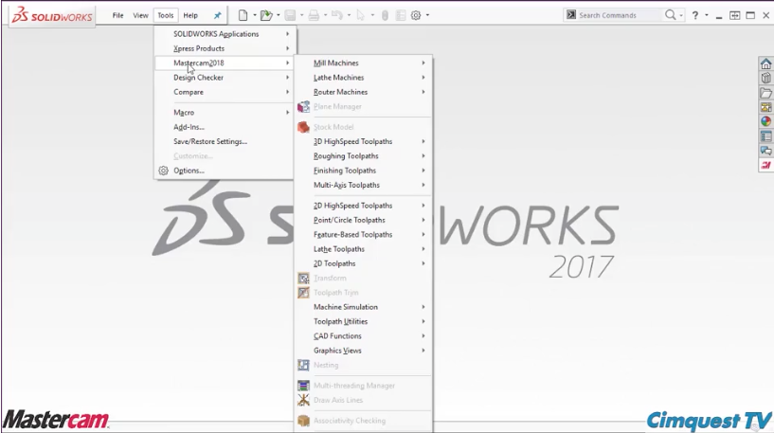This screenshot has width=774, height=433.
Task: Click the Open file icon
Action: [x=266, y=15]
